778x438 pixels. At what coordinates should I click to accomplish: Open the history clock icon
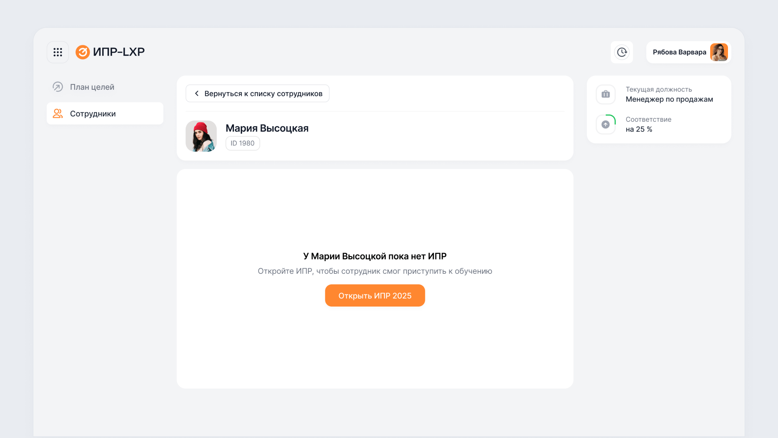click(622, 52)
